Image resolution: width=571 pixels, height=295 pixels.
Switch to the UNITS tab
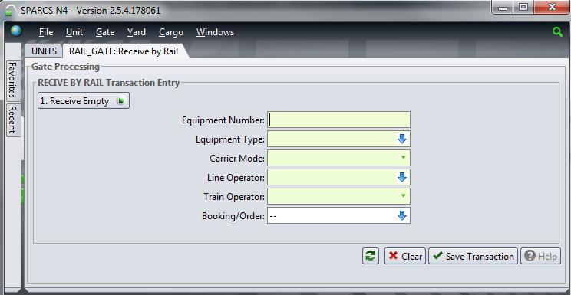44,51
